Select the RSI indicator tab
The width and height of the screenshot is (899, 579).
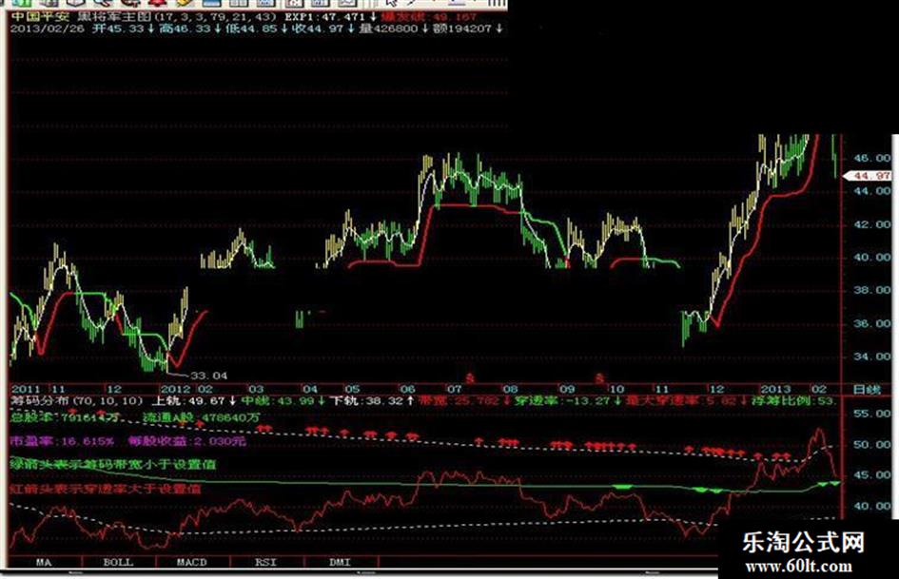pos(266,563)
